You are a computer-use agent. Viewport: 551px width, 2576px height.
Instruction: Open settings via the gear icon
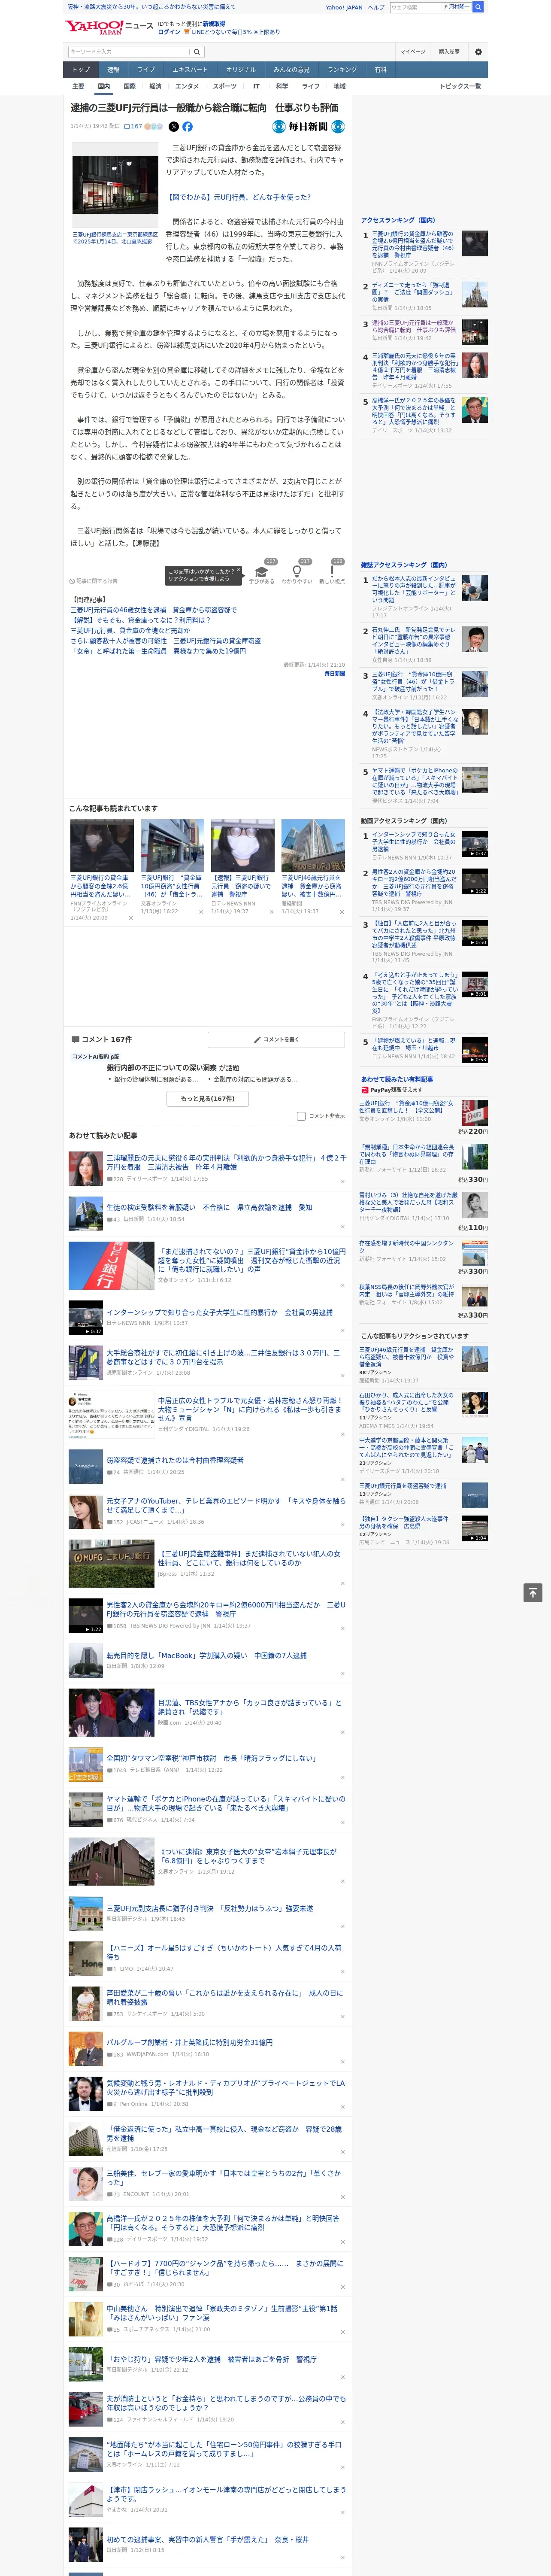pos(478,51)
